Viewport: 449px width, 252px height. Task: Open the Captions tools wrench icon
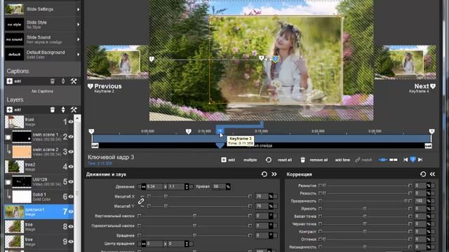[x=74, y=81]
